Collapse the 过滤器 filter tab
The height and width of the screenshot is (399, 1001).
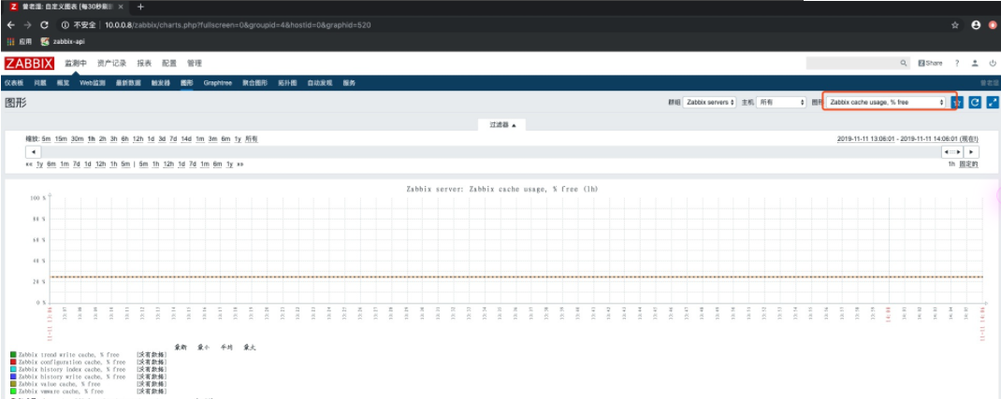coord(502,125)
